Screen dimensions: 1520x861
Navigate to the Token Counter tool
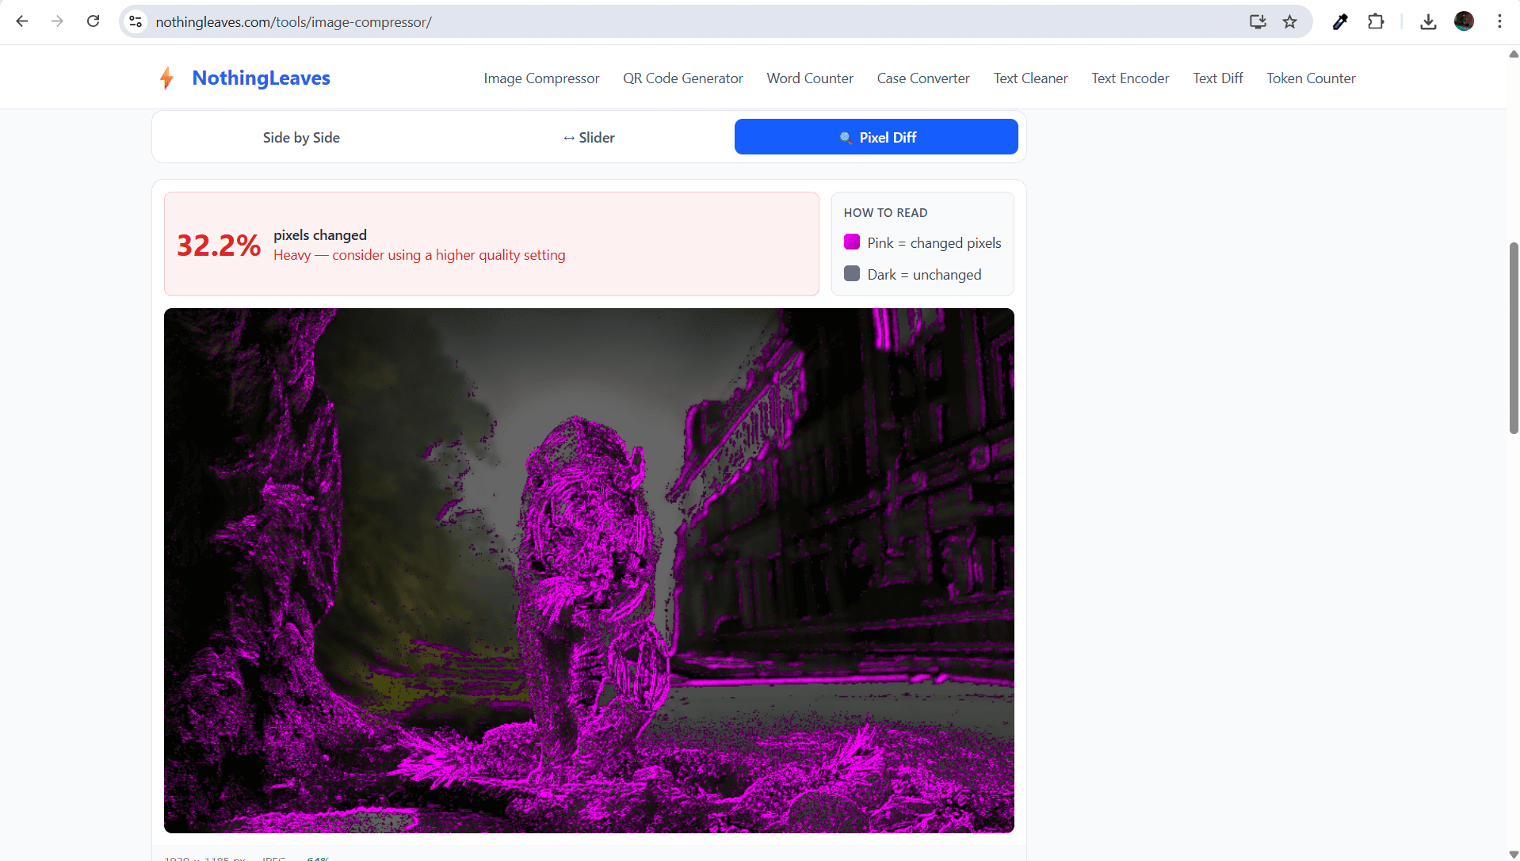point(1311,78)
